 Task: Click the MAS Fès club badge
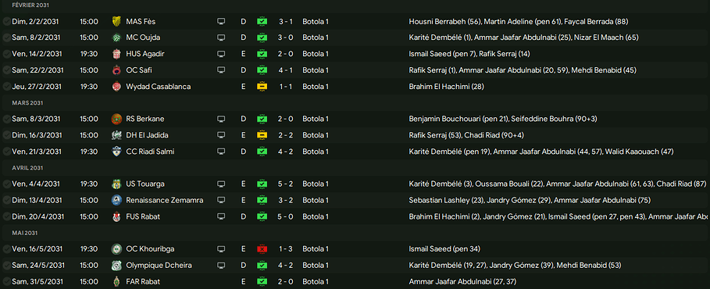[x=116, y=21]
